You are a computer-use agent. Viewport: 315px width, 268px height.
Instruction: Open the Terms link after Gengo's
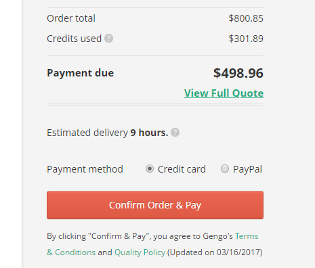point(247,236)
